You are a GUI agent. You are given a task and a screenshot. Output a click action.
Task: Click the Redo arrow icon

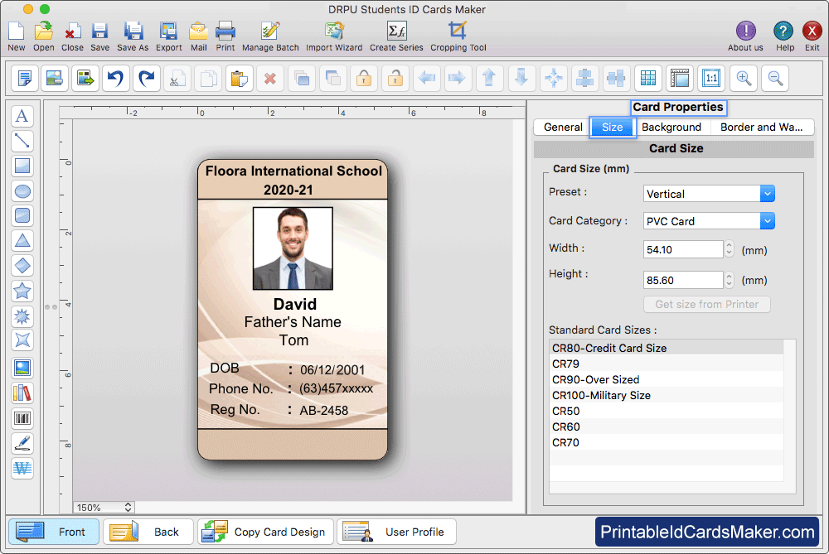coord(147,78)
